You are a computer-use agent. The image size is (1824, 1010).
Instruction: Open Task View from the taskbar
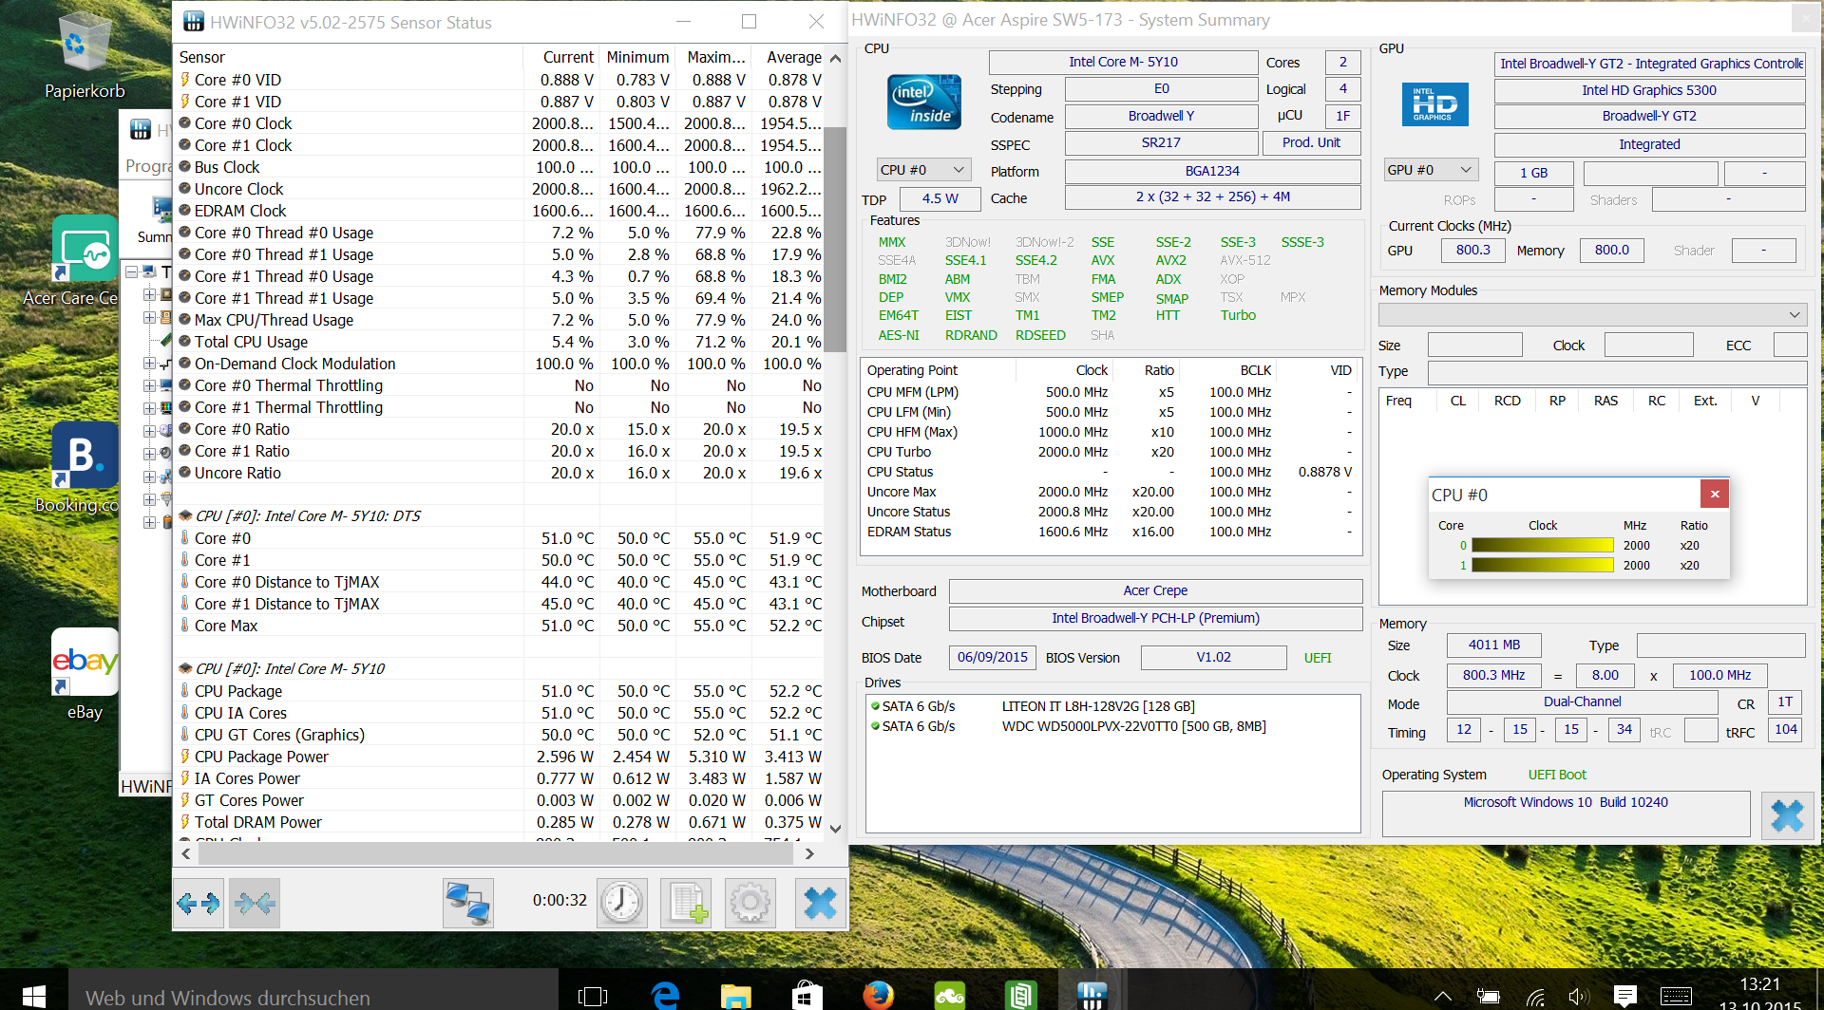(593, 996)
